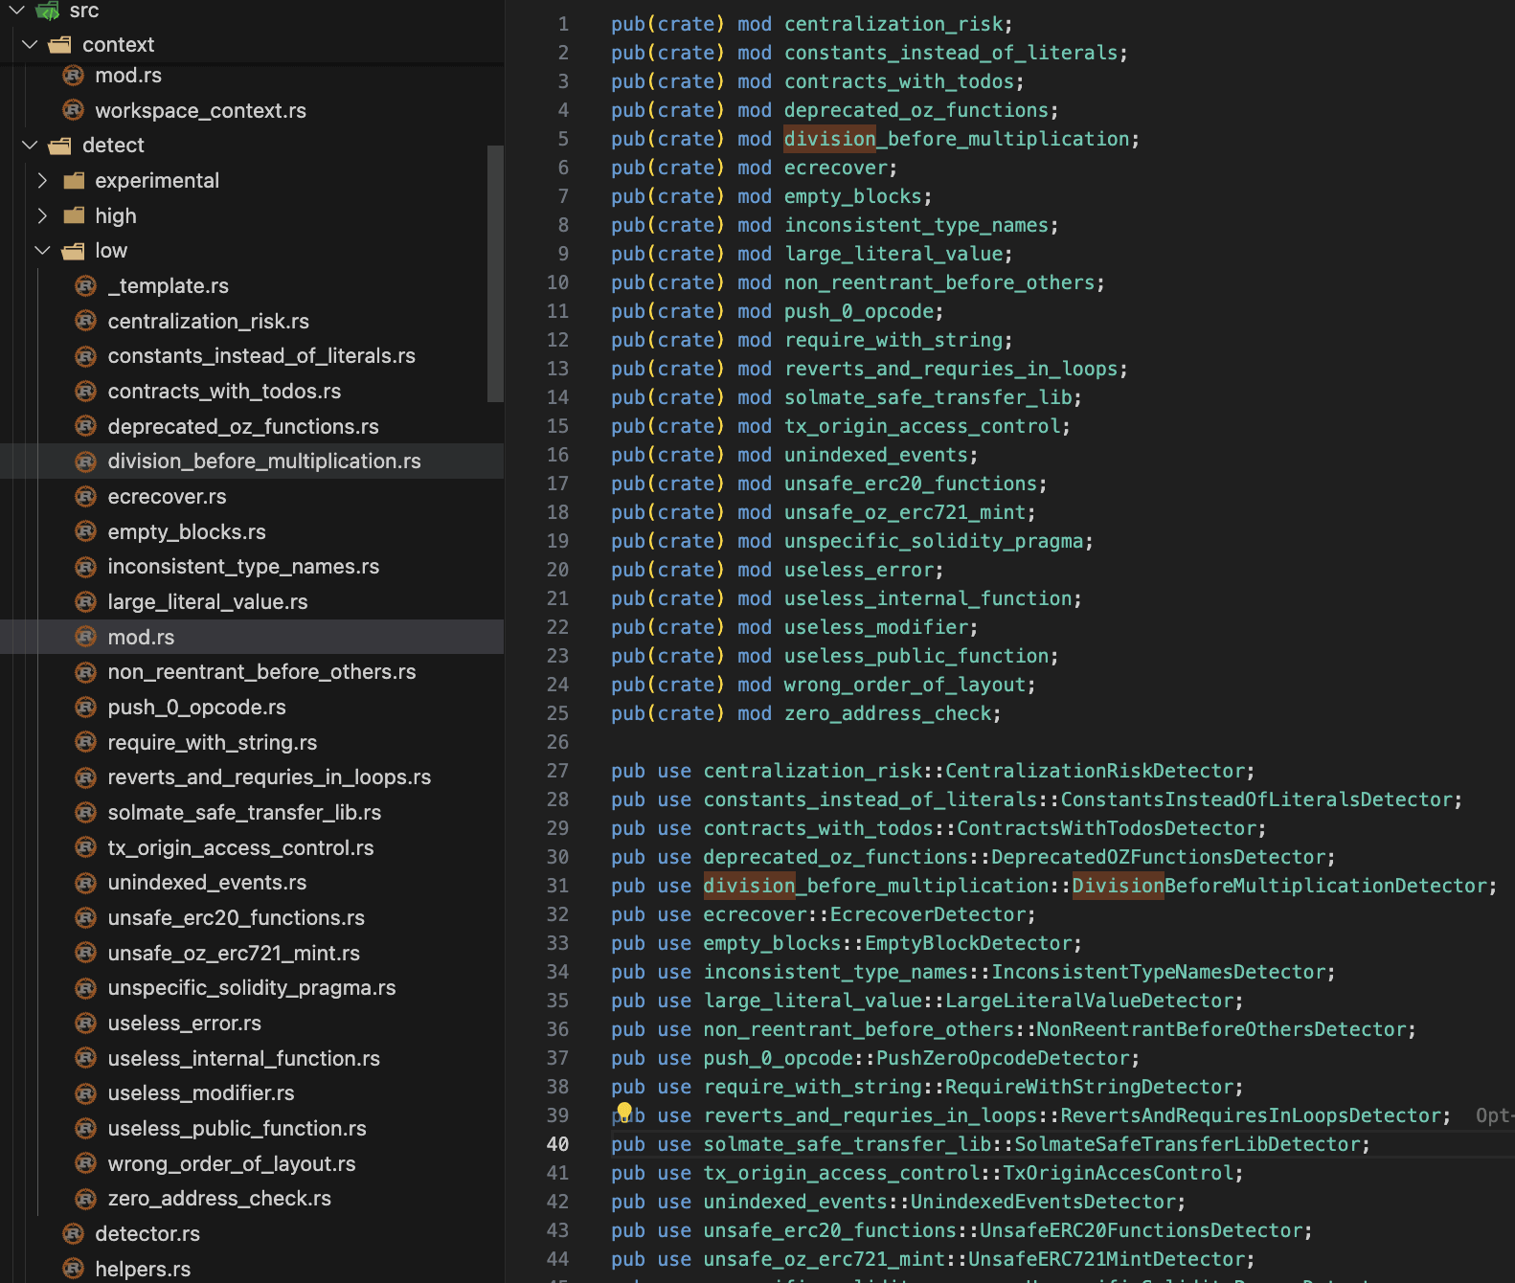Select helpers.rs in the explorer
The width and height of the screenshot is (1515, 1283).
[143, 1270]
